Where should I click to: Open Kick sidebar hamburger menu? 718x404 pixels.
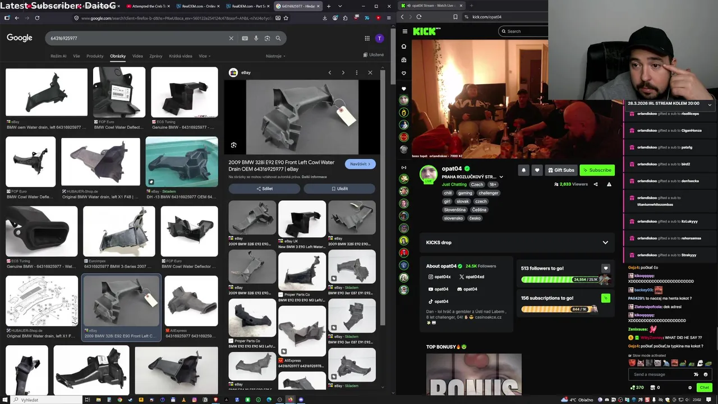pos(404,31)
